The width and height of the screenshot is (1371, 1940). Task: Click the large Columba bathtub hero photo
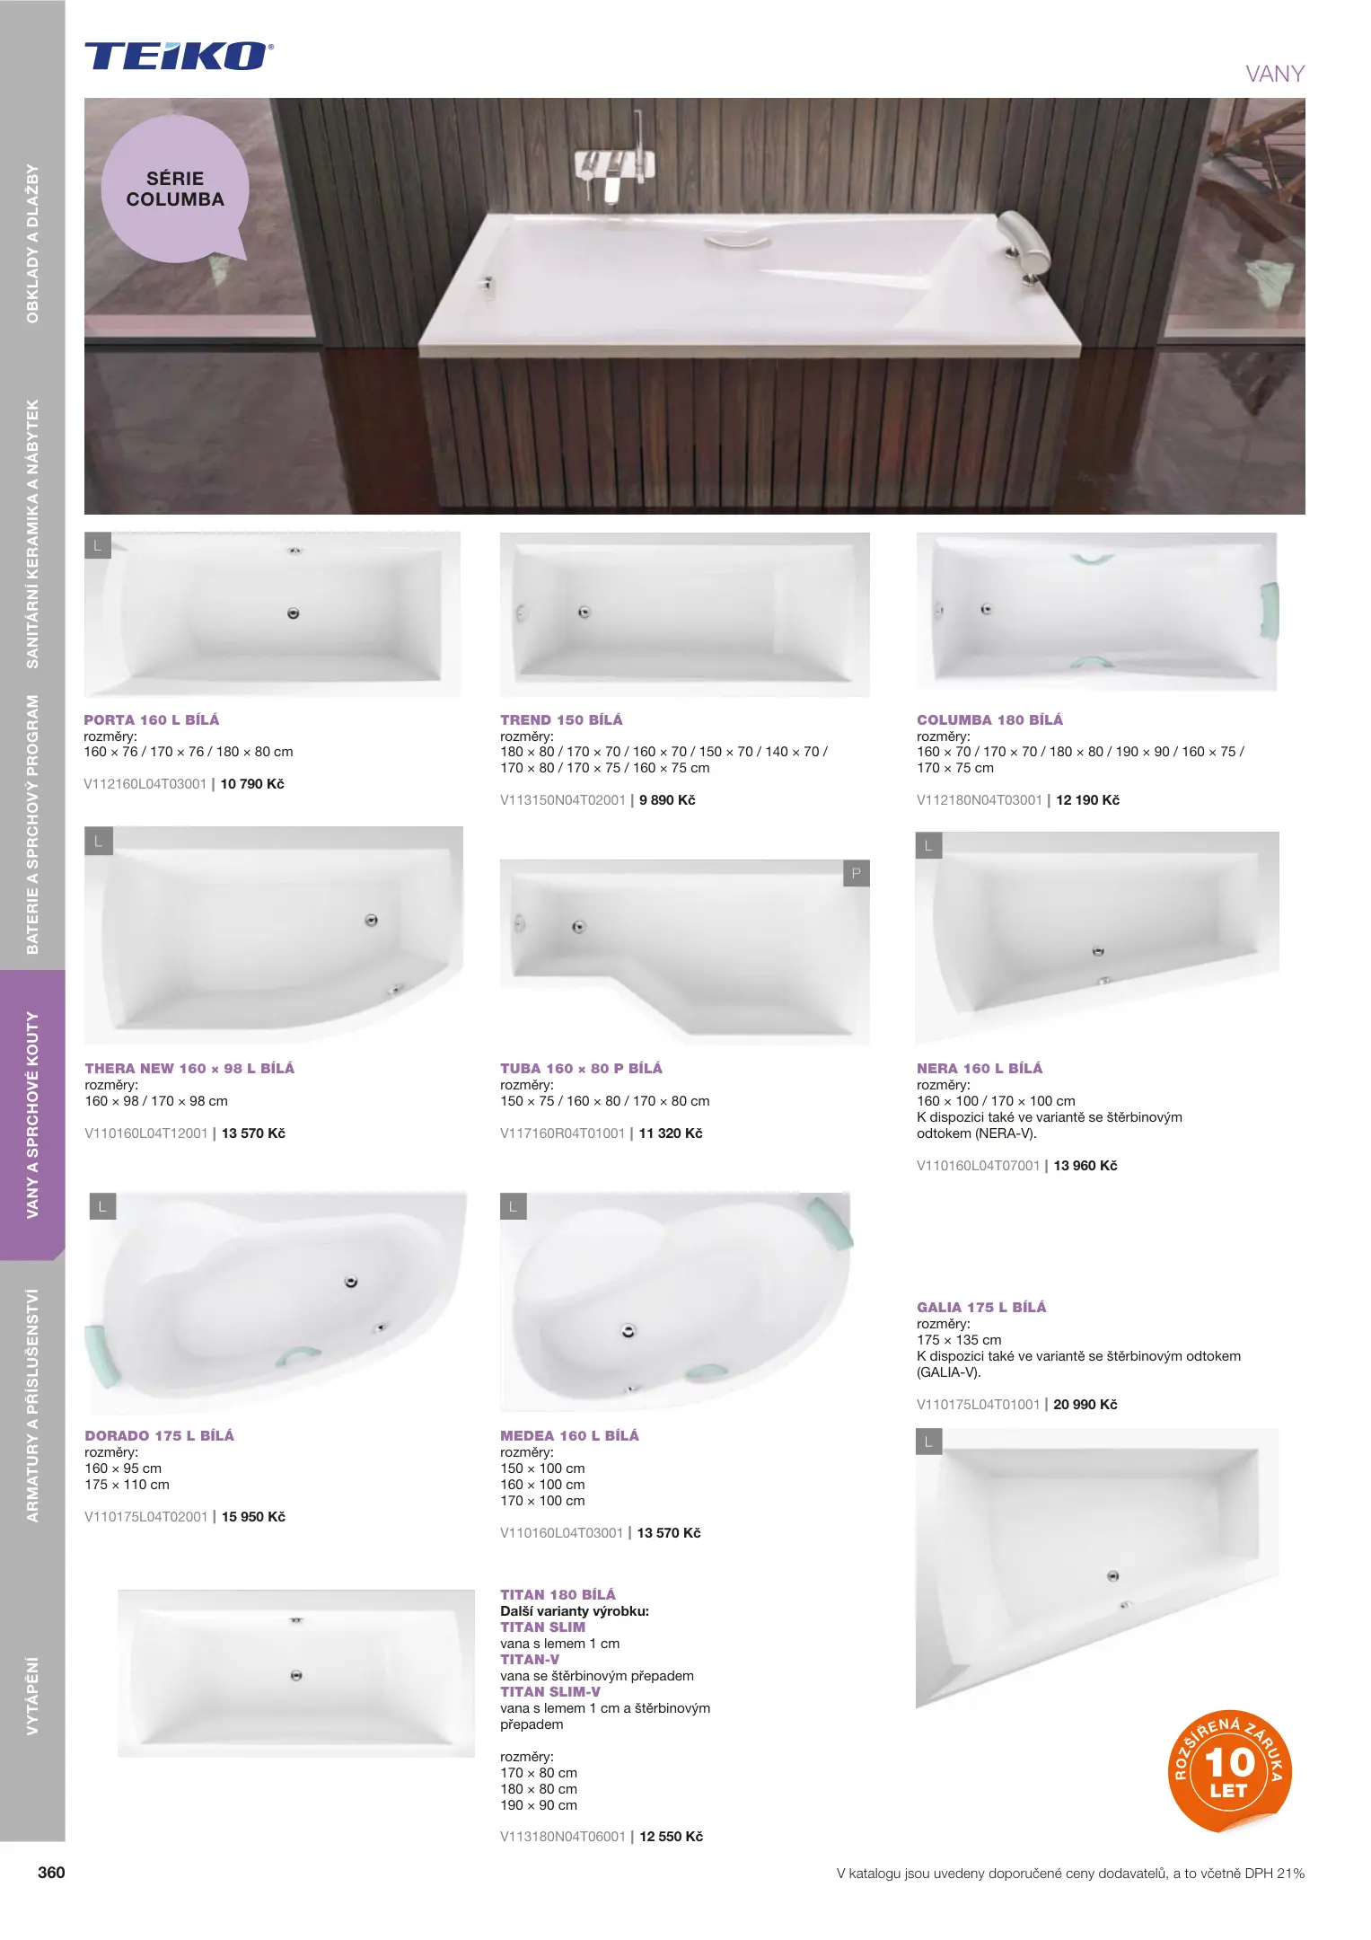click(x=695, y=306)
